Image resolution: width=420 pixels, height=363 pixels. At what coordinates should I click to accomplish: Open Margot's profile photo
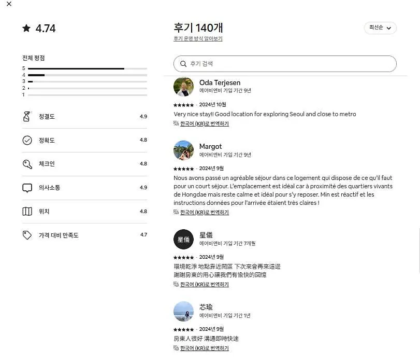click(183, 150)
